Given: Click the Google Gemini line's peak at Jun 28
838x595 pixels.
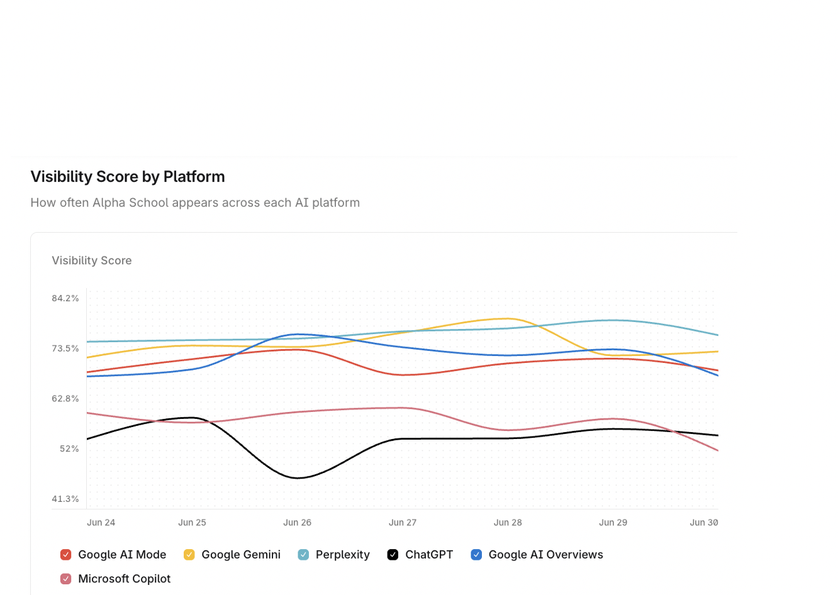Looking at the screenshot, I should pos(508,318).
